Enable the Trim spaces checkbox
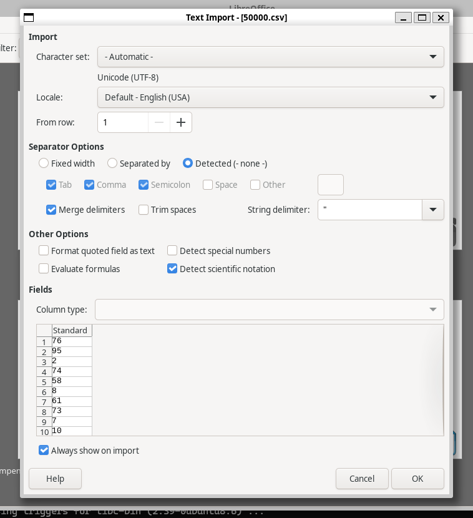The height and width of the screenshot is (518, 473). coord(144,210)
